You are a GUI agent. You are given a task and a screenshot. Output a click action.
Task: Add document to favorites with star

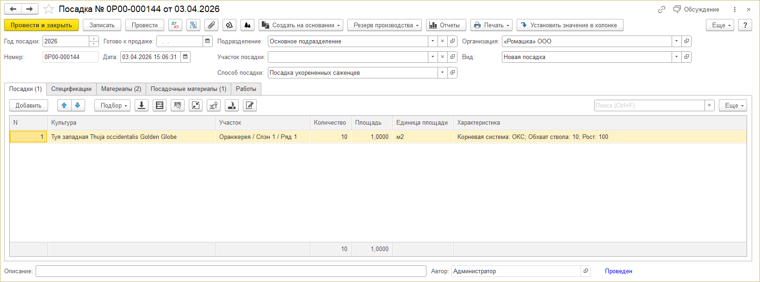[49, 9]
